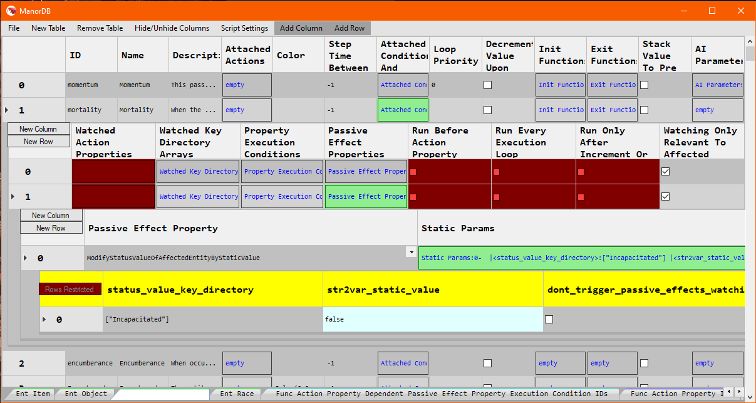Viewport: 756px width, 403px height.
Task: Click the str2var_static_value cell showing false
Action: point(433,319)
